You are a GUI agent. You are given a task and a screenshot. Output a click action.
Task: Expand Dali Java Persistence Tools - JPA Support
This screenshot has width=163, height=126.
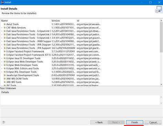coord(2,48)
